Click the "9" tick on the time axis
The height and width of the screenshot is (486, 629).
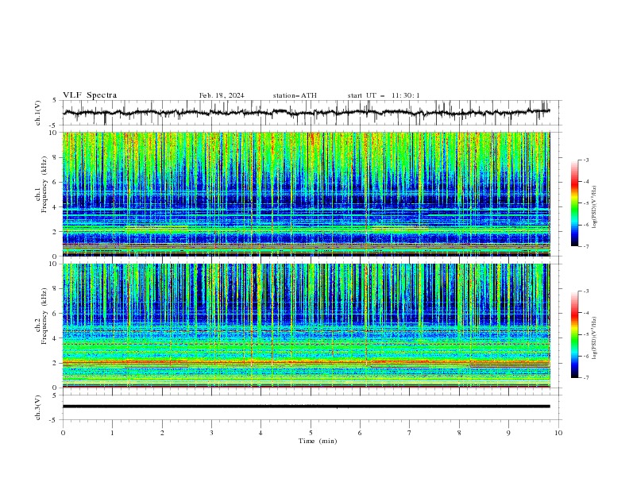point(508,433)
